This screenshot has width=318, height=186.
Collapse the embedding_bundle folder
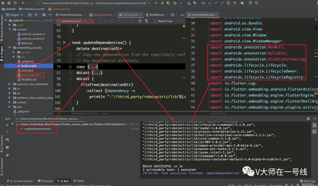click(9, 47)
